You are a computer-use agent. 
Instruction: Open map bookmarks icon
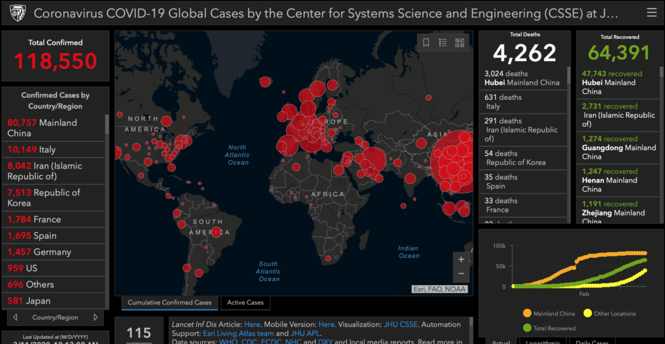(x=426, y=42)
